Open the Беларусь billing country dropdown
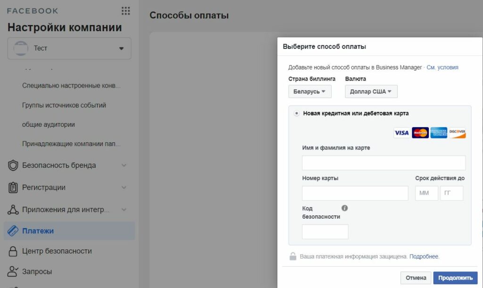 click(309, 91)
